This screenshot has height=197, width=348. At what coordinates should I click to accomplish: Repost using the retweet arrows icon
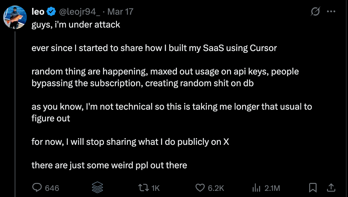[x=143, y=187]
